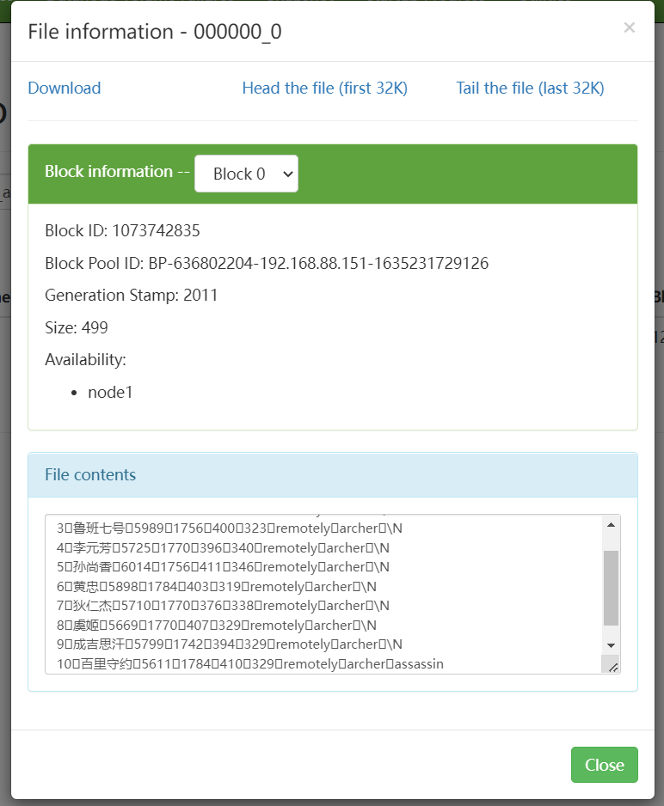This screenshot has height=806, width=664.
Task: Click the textarea resize handle icon
Action: pyautogui.click(x=613, y=667)
